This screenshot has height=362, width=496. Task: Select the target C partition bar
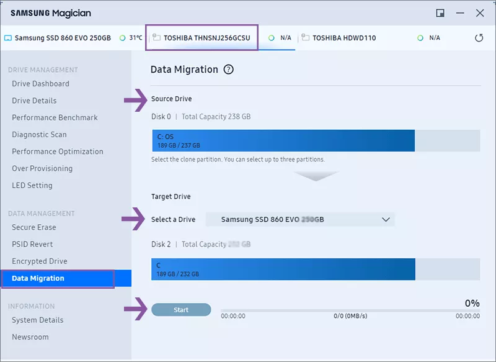283,269
